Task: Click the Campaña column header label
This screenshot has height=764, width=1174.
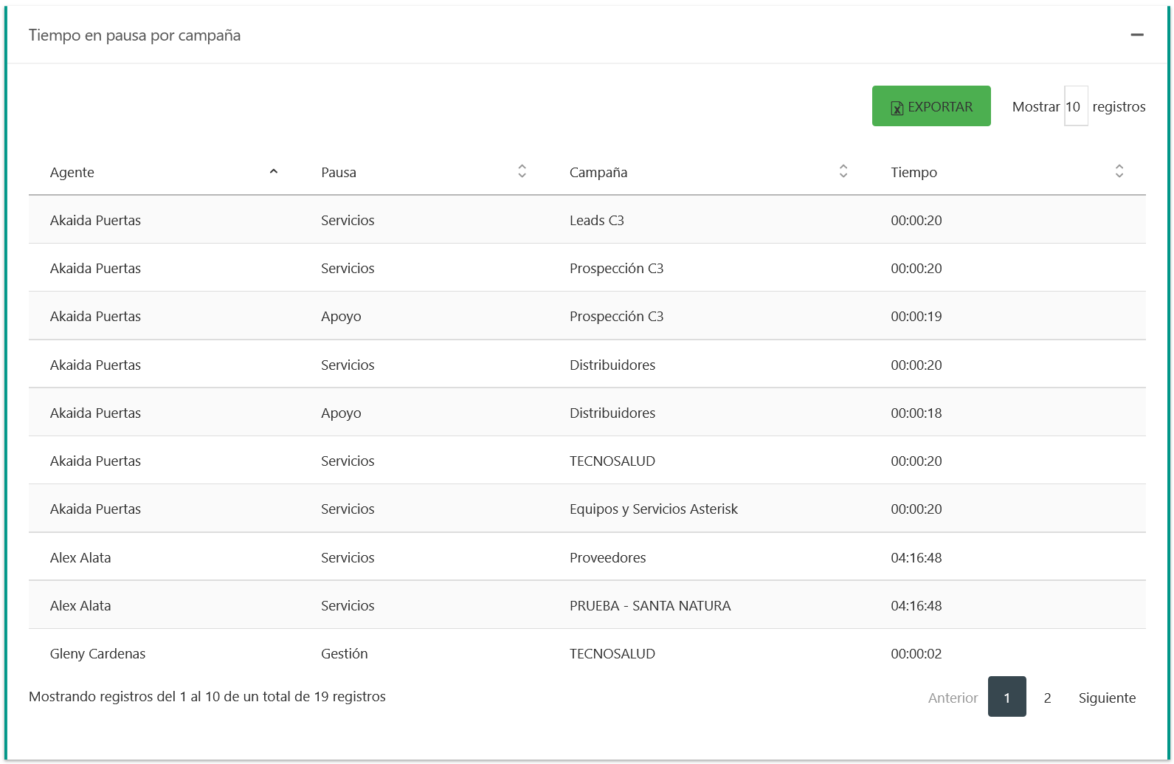Action: pos(598,172)
